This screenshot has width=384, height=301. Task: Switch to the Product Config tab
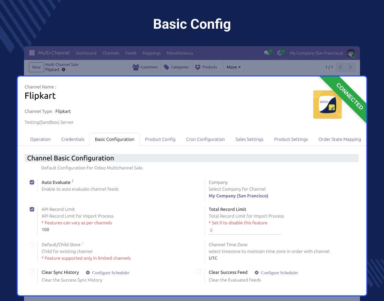(x=160, y=139)
